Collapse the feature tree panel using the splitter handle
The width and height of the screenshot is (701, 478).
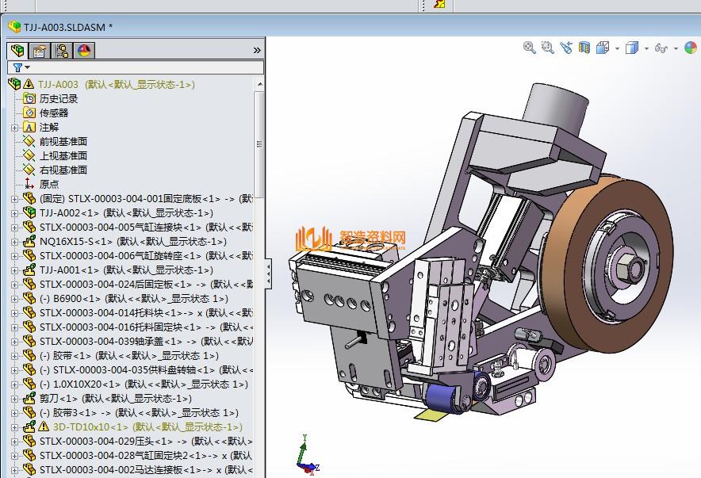point(268,272)
